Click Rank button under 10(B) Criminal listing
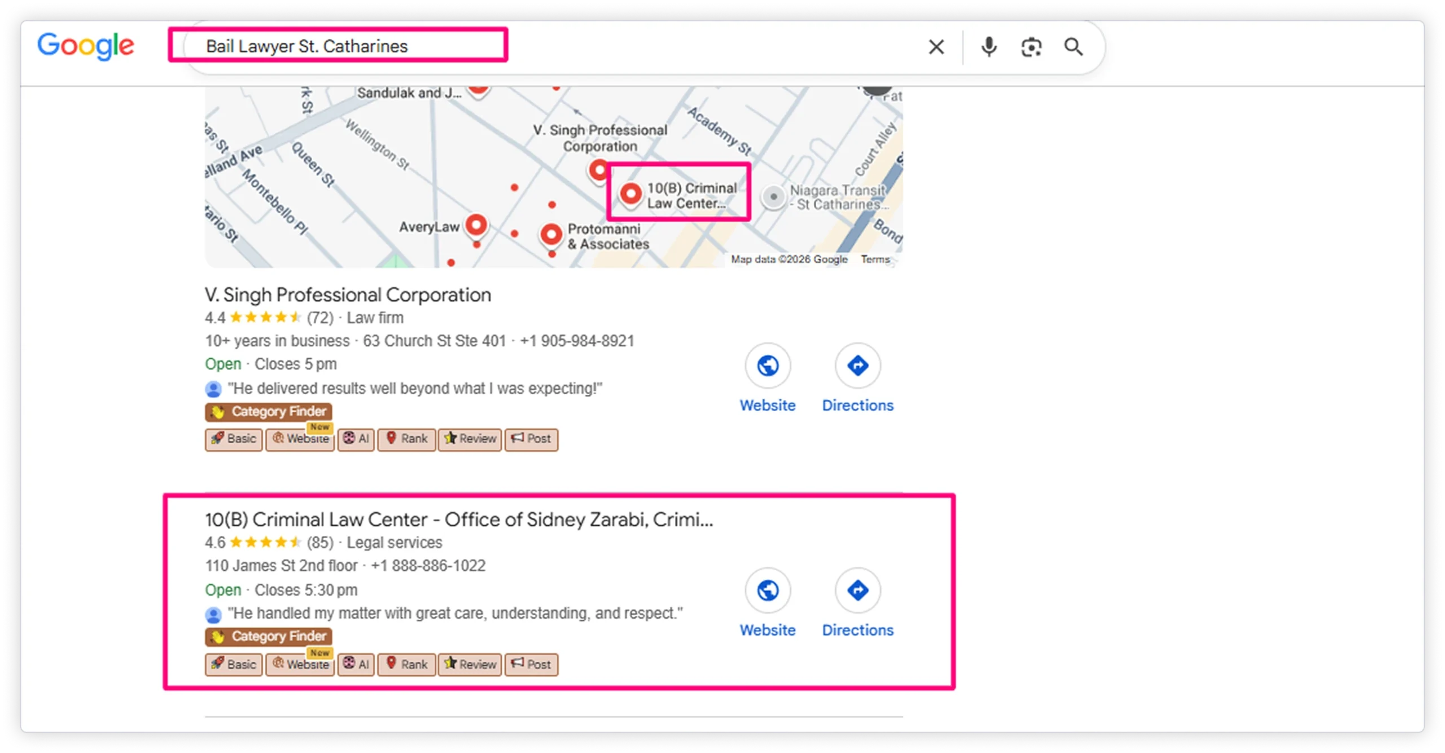 406,664
